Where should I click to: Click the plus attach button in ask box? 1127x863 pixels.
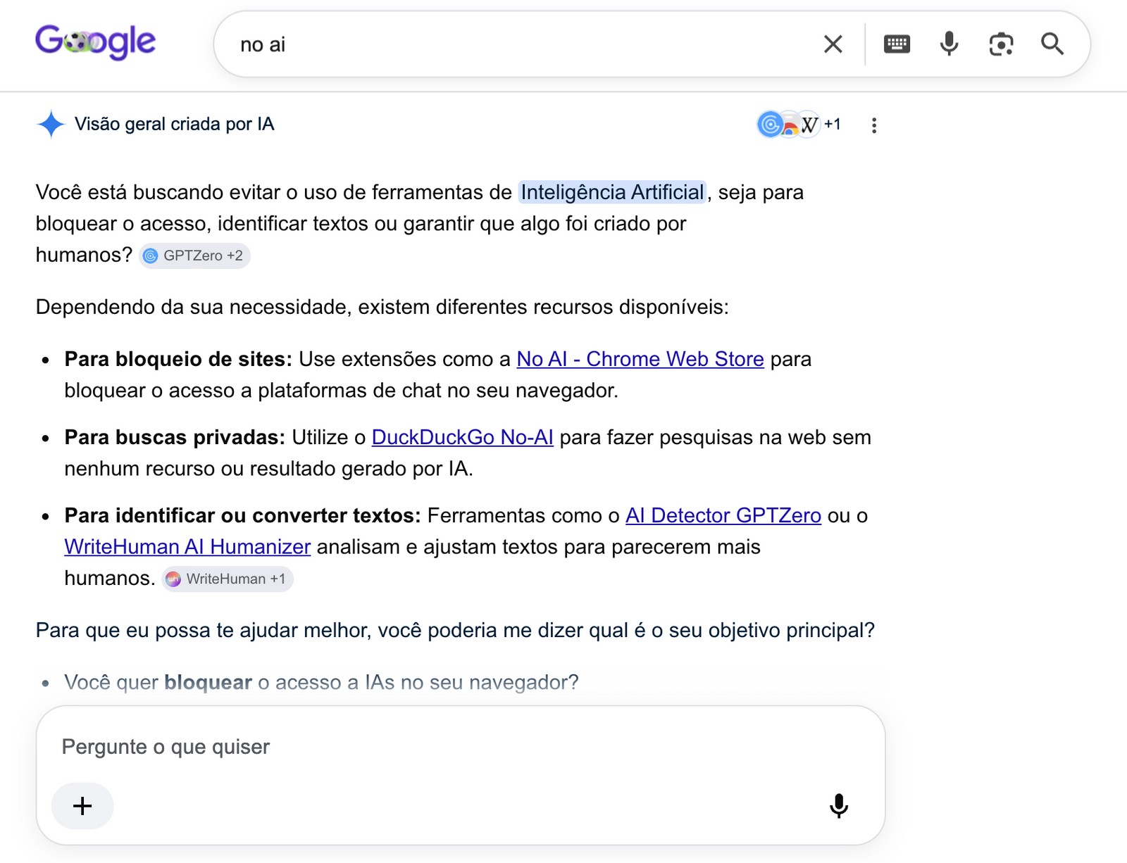[82, 806]
